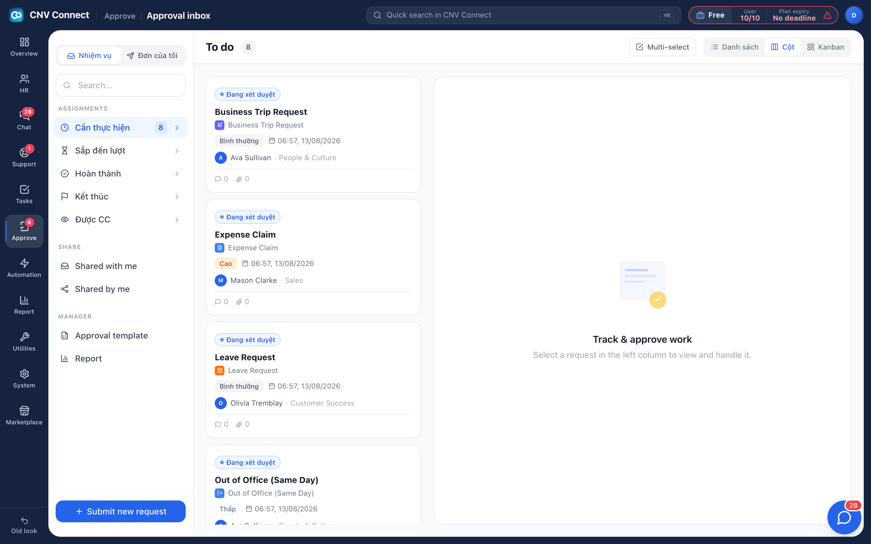Screen dimensions: 871x544
Task: Expand chevron for Kết thúc
Action: point(177,197)
